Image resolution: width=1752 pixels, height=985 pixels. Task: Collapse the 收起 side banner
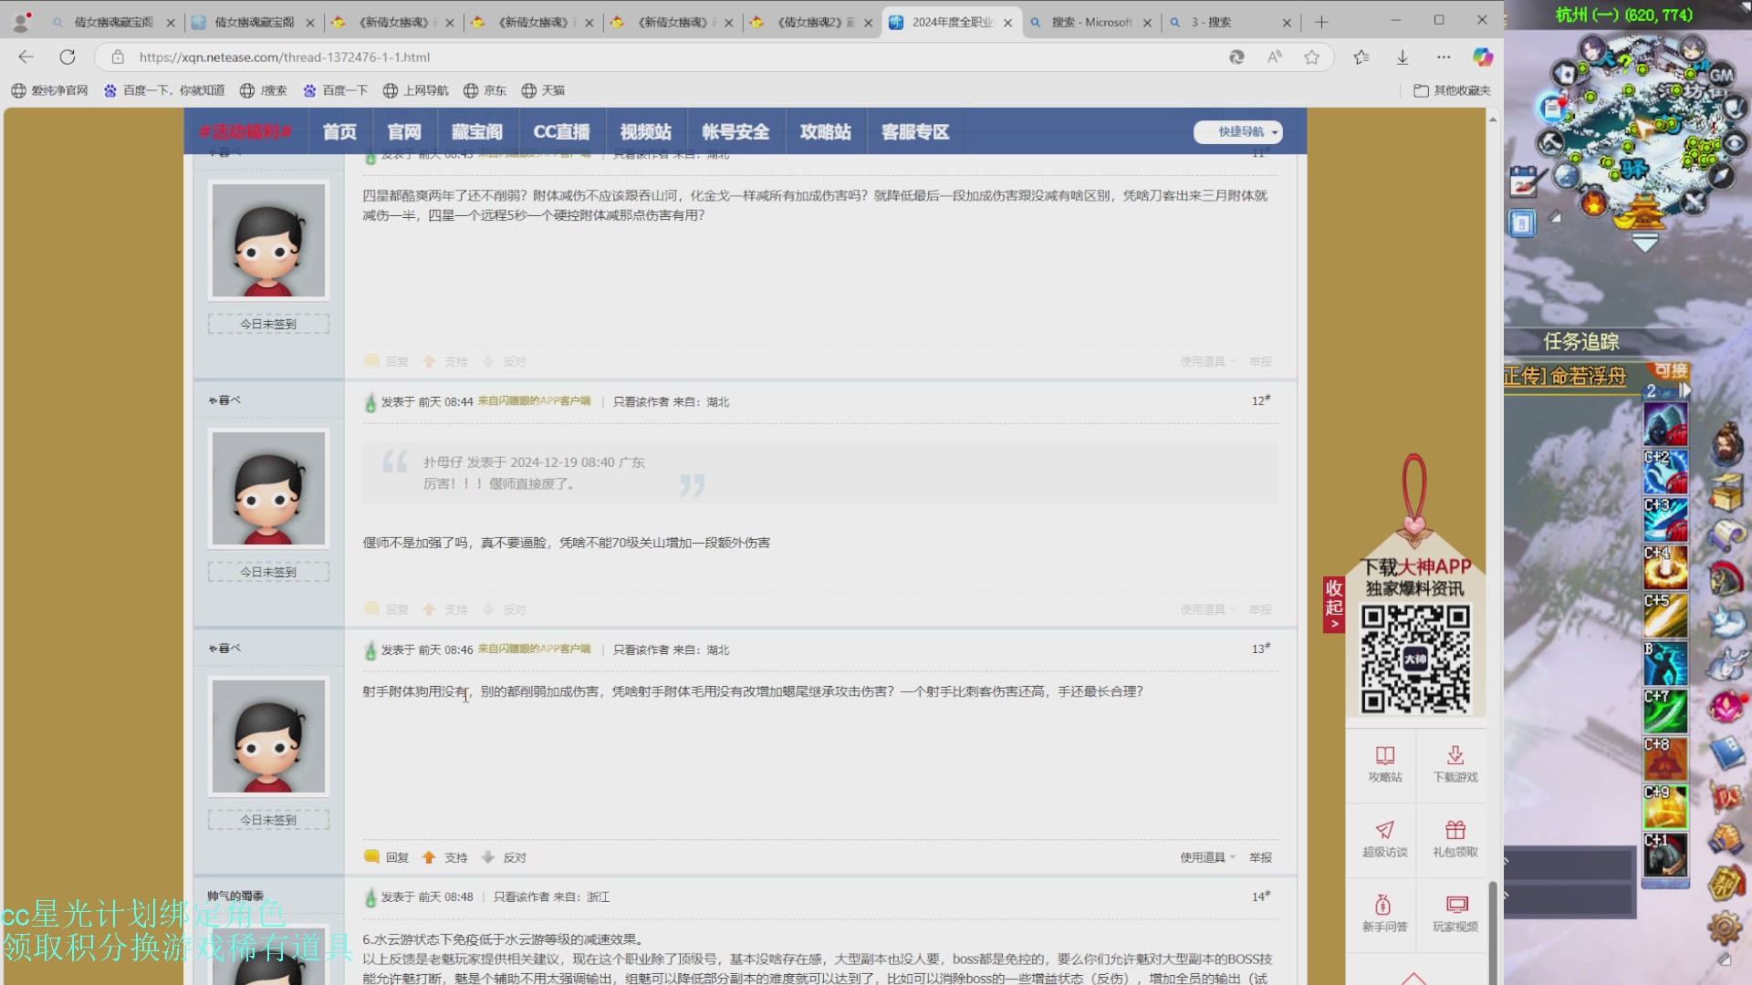tap(1334, 604)
